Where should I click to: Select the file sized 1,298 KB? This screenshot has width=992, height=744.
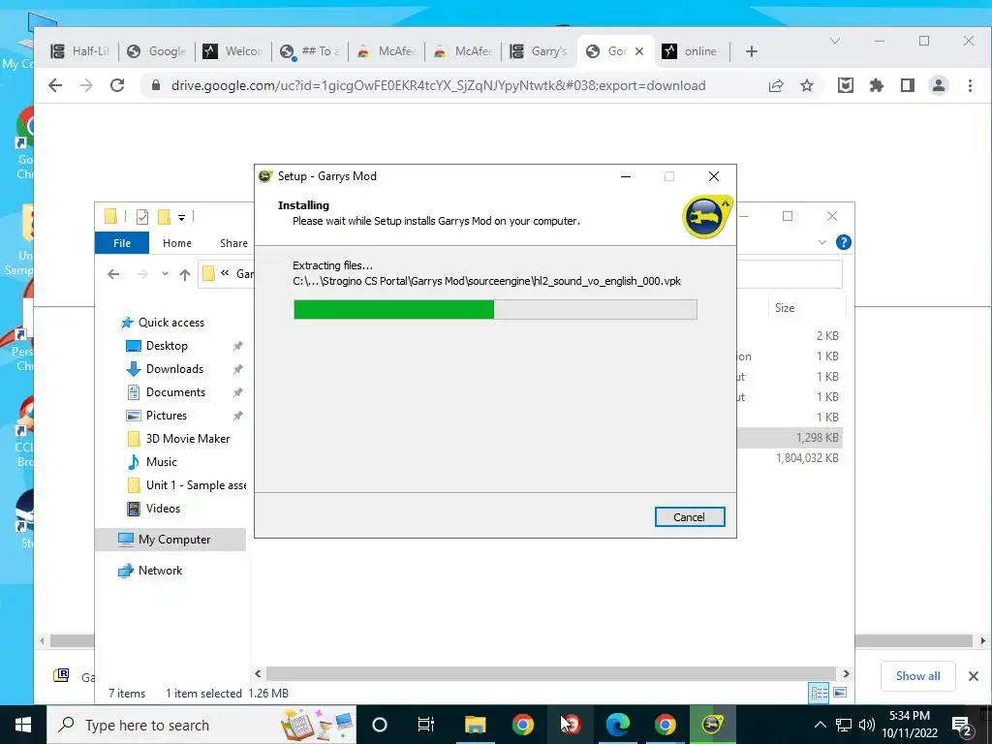point(817,437)
